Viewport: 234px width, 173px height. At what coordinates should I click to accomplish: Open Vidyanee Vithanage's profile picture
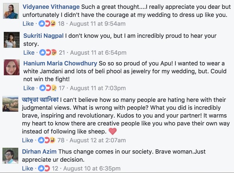pyautogui.click(x=12, y=11)
